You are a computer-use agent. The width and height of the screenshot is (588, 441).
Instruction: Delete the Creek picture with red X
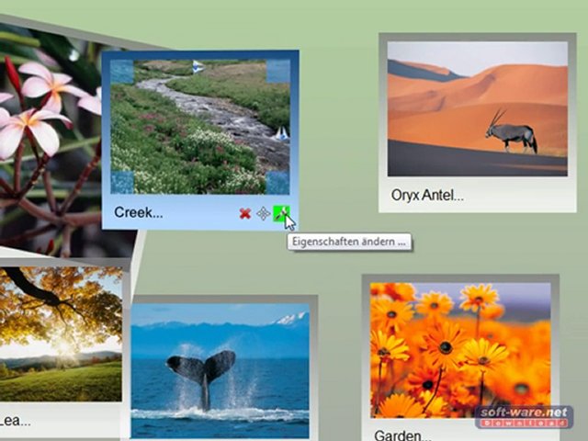pyautogui.click(x=245, y=214)
